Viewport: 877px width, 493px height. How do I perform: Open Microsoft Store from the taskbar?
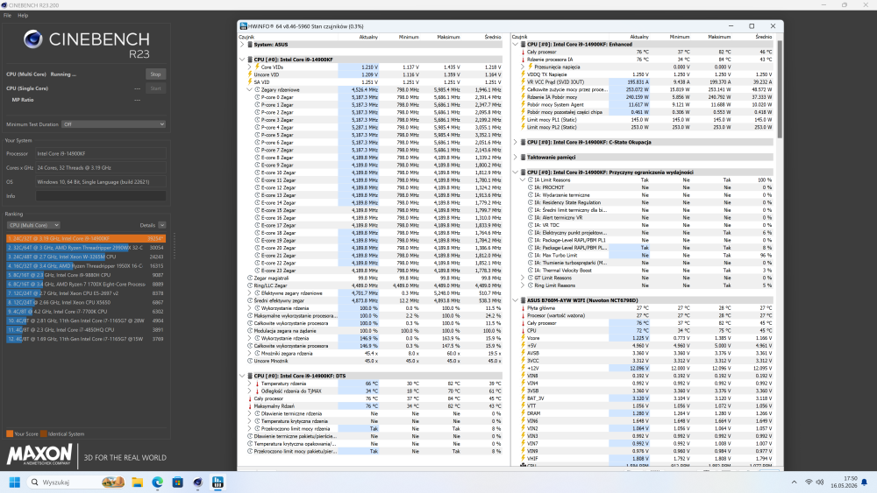coord(177,482)
